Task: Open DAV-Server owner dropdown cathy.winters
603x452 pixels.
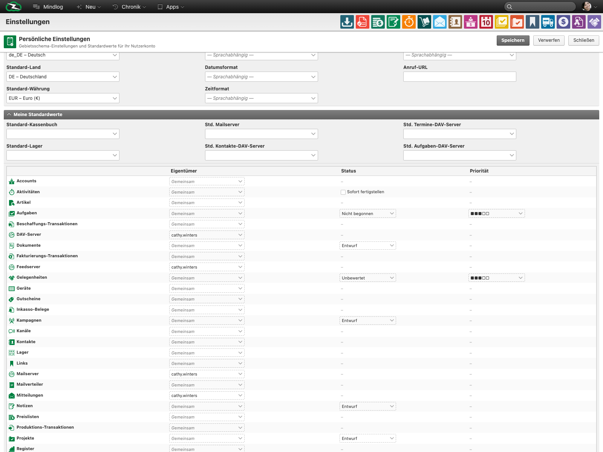Action: [x=207, y=235]
